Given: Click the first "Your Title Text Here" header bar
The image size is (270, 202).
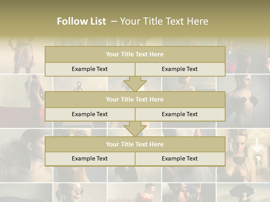Looking at the screenshot, I should [x=135, y=54].
